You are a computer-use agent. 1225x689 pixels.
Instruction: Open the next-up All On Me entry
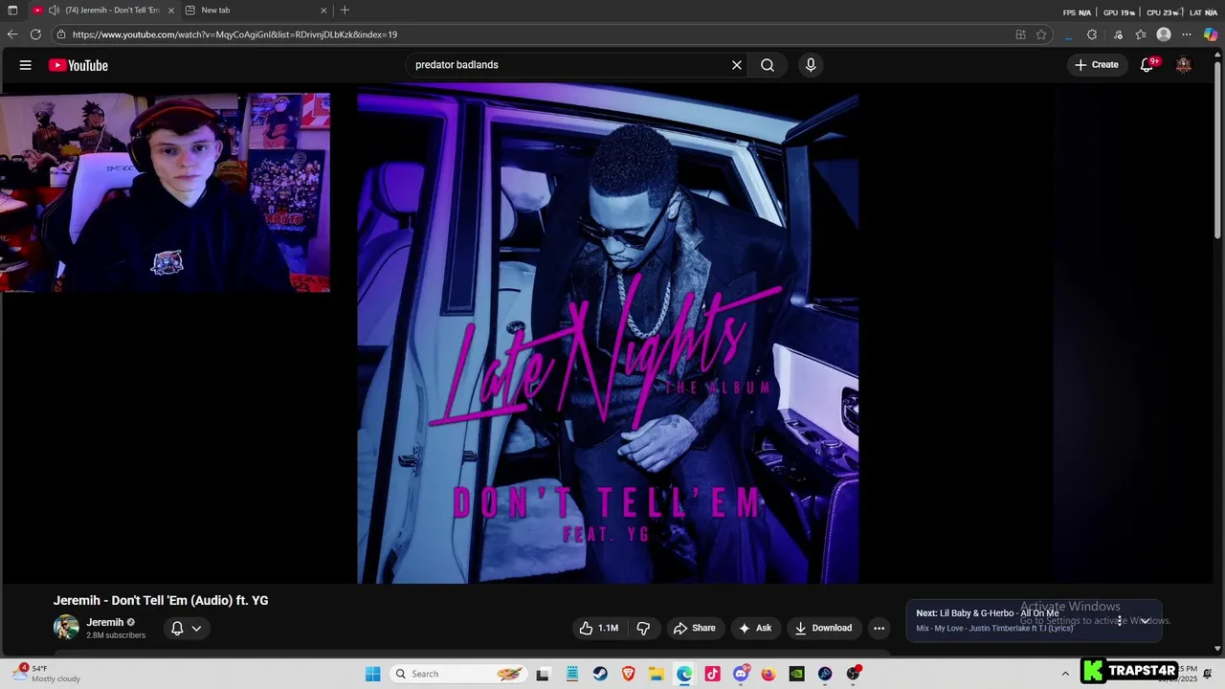(988, 613)
